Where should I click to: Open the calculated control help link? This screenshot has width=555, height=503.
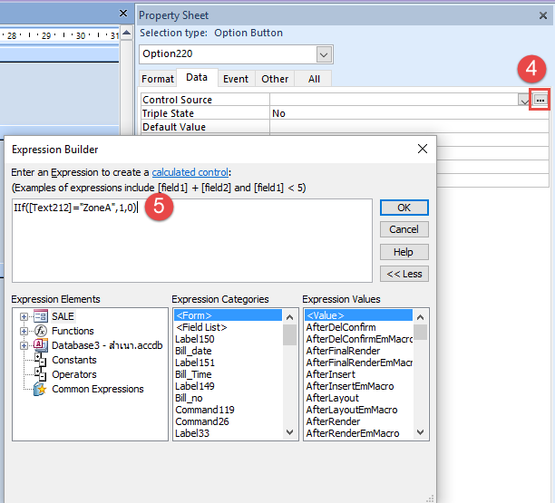tap(190, 172)
